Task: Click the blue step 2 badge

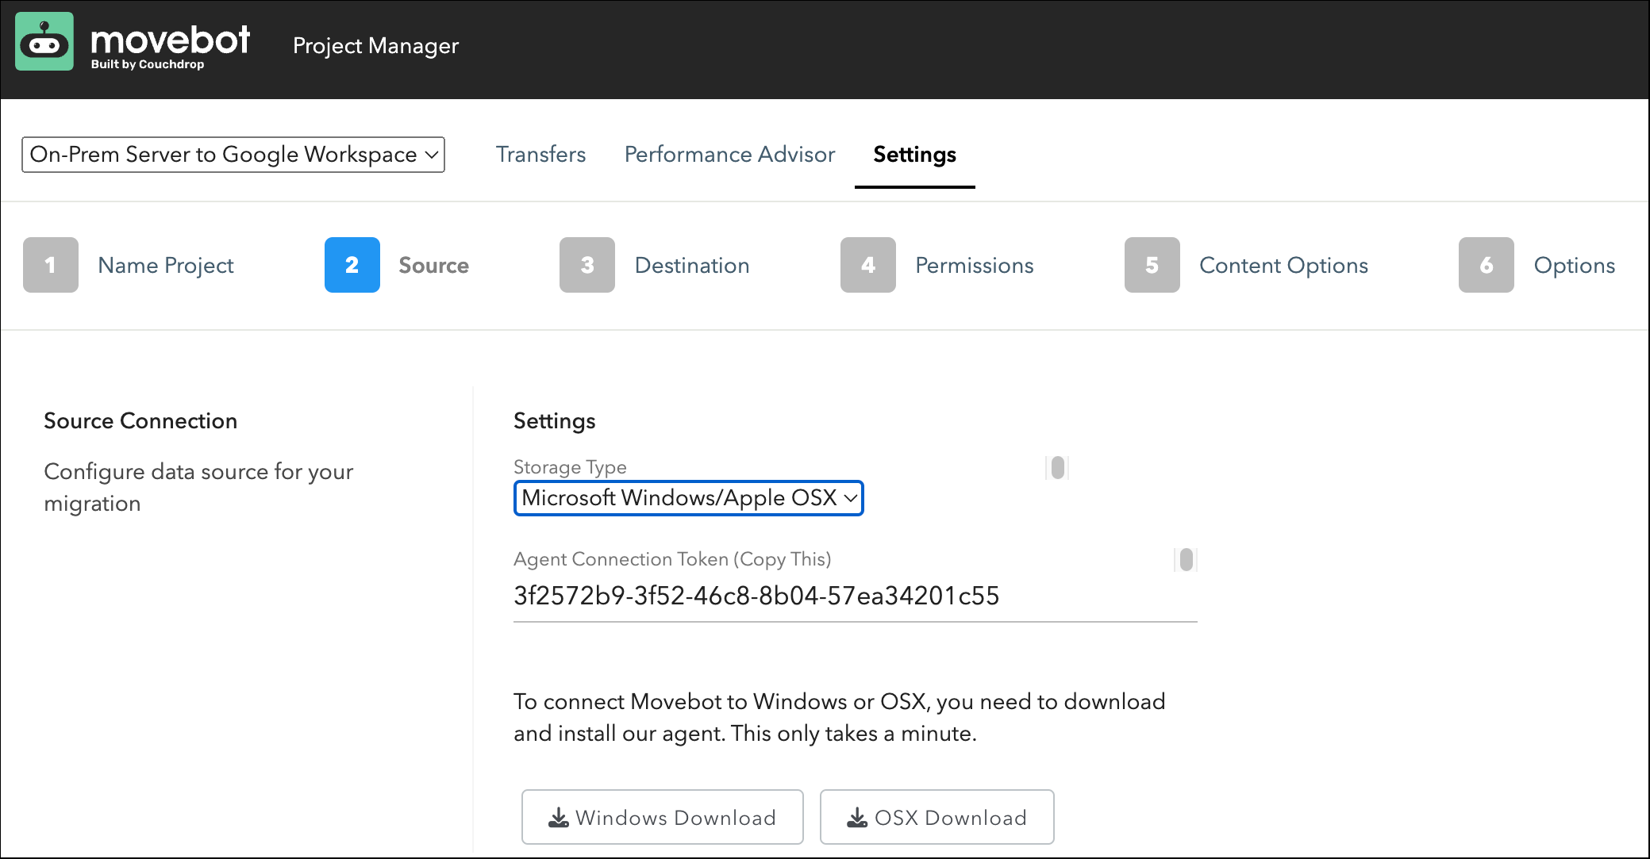Action: (352, 265)
